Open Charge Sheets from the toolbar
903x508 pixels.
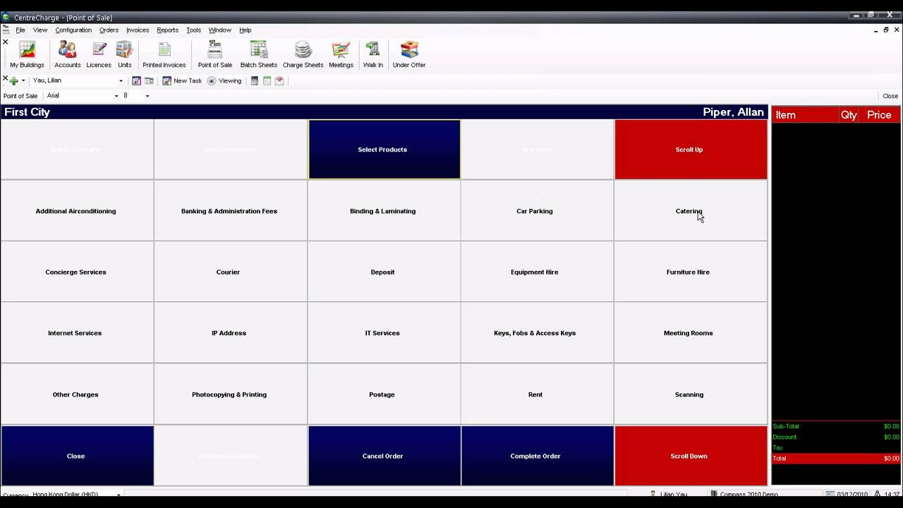click(x=303, y=55)
